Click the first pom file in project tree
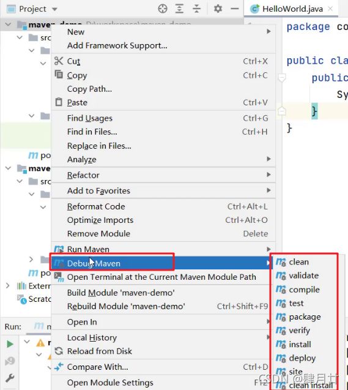This screenshot has width=348, height=390. click(x=40, y=156)
